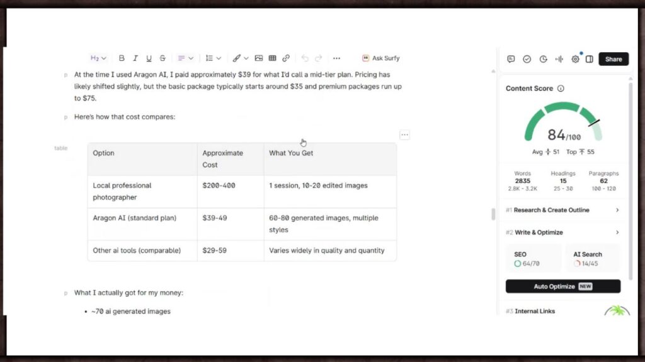
Task: Click the Share button
Action: [614, 59]
